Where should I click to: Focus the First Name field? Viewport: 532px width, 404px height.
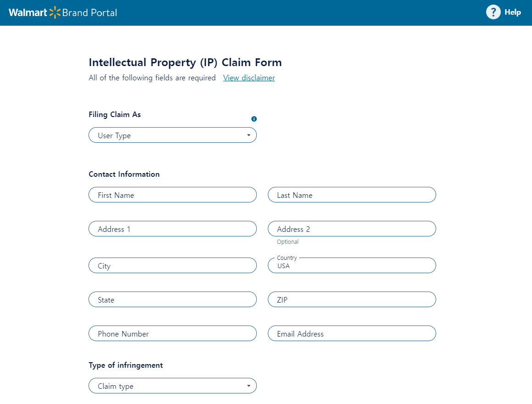172,195
